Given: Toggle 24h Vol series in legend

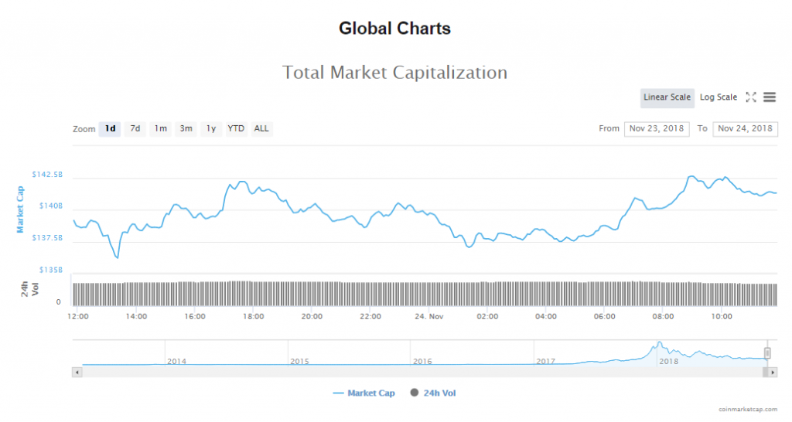Looking at the screenshot, I should [x=433, y=393].
